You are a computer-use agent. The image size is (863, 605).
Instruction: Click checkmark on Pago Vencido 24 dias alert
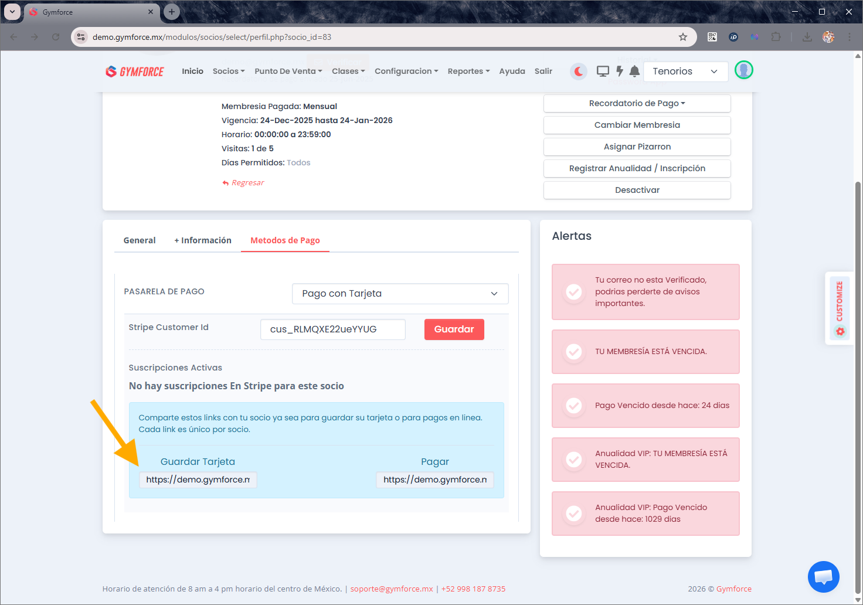pos(574,406)
